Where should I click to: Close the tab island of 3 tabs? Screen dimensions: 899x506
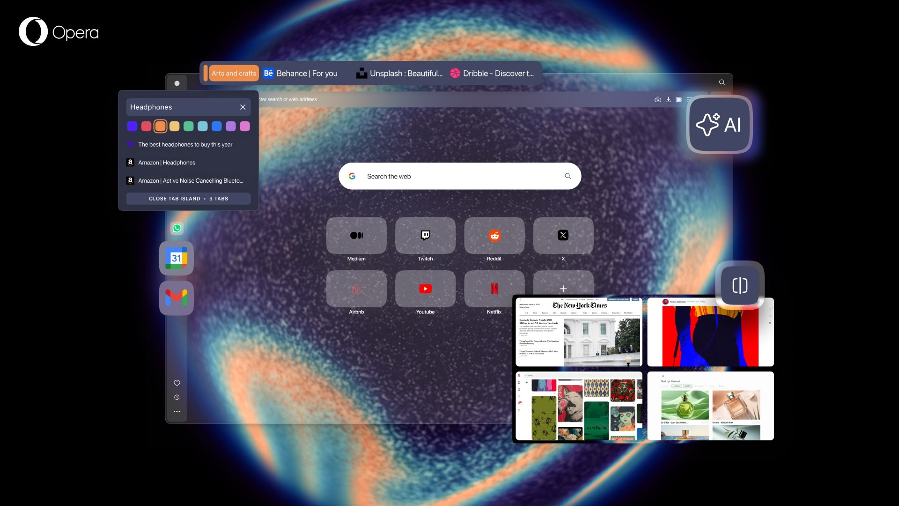click(x=188, y=198)
